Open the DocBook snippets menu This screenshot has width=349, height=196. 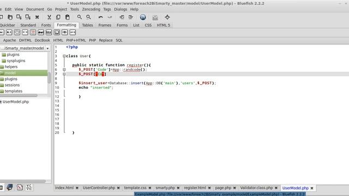coord(43,40)
